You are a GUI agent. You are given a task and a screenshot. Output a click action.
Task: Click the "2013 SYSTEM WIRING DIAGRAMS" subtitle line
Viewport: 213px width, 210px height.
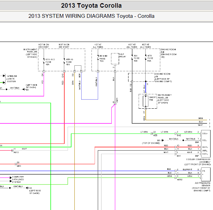coord(91,16)
